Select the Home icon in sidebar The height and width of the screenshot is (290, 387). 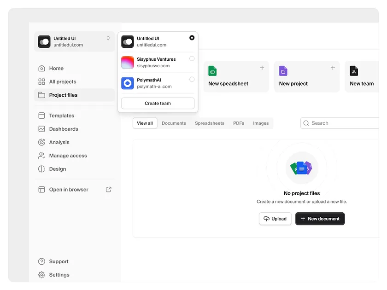pos(41,68)
